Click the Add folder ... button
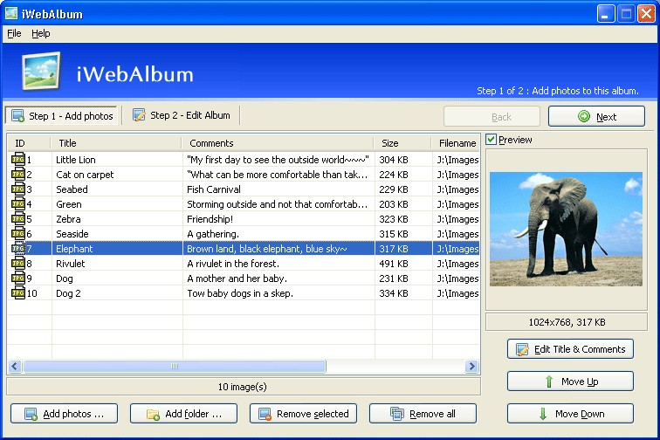 tap(183, 414)
